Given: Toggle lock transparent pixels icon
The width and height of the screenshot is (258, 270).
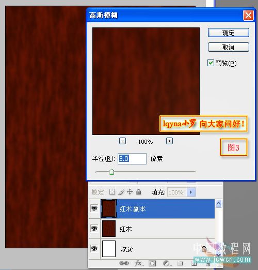Looking at the screenshot, I should tap(112, 192).
